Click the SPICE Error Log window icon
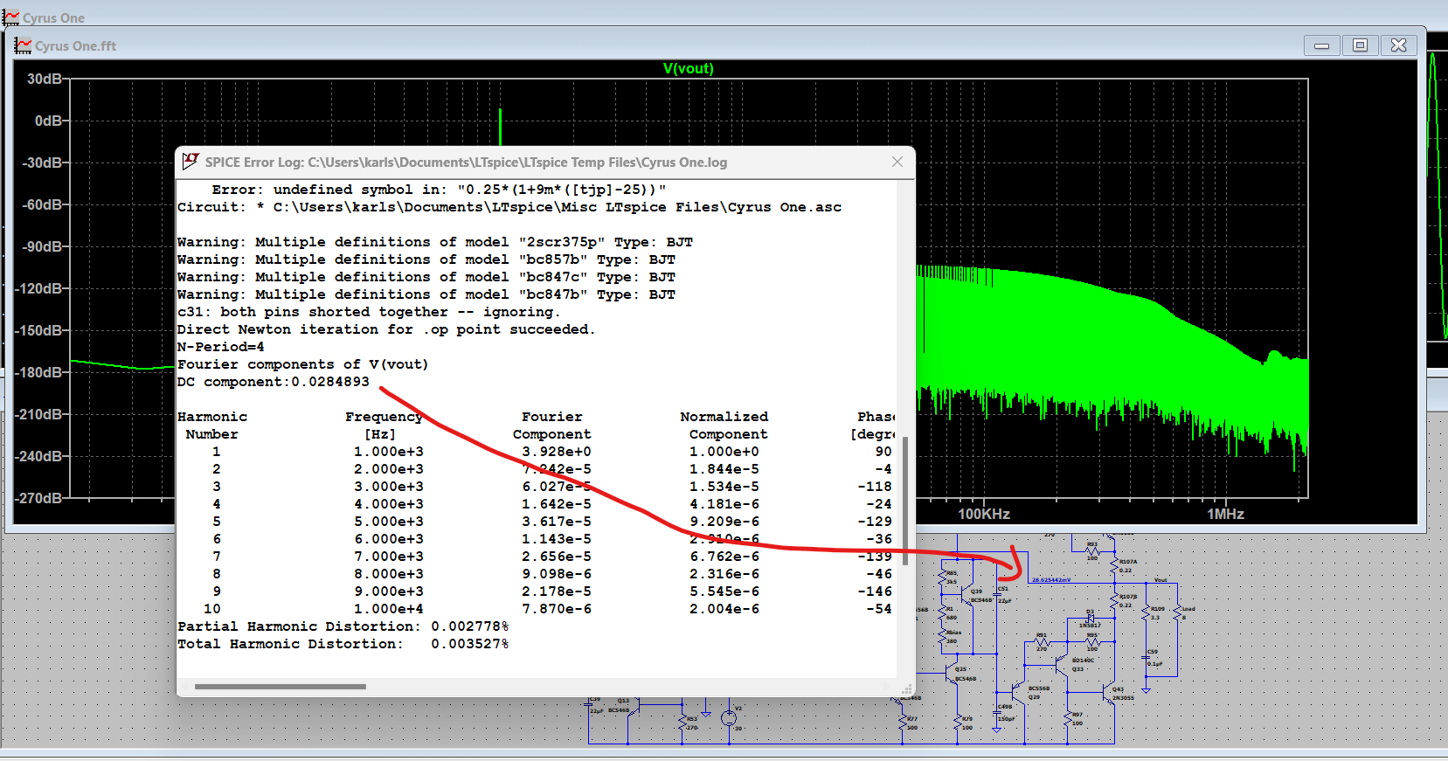Screen dimensions: 1448x761 click(190, 162)
